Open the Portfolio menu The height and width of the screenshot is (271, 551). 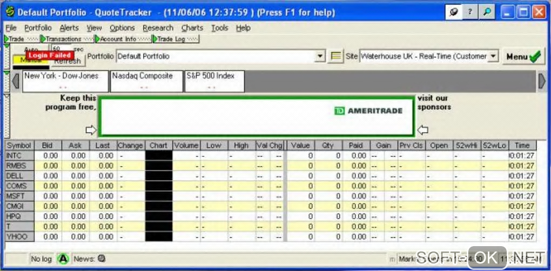[x=38, y=28]
